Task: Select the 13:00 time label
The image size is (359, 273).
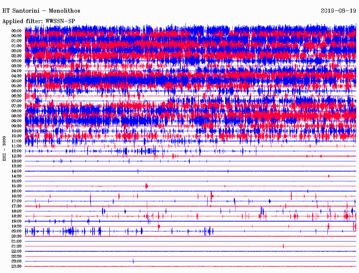Action: [16, 161]
